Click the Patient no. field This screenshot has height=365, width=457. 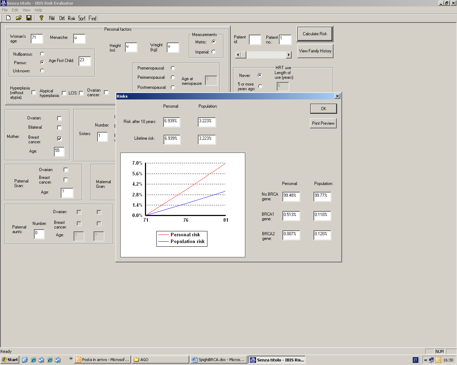[x=285, y=40]
